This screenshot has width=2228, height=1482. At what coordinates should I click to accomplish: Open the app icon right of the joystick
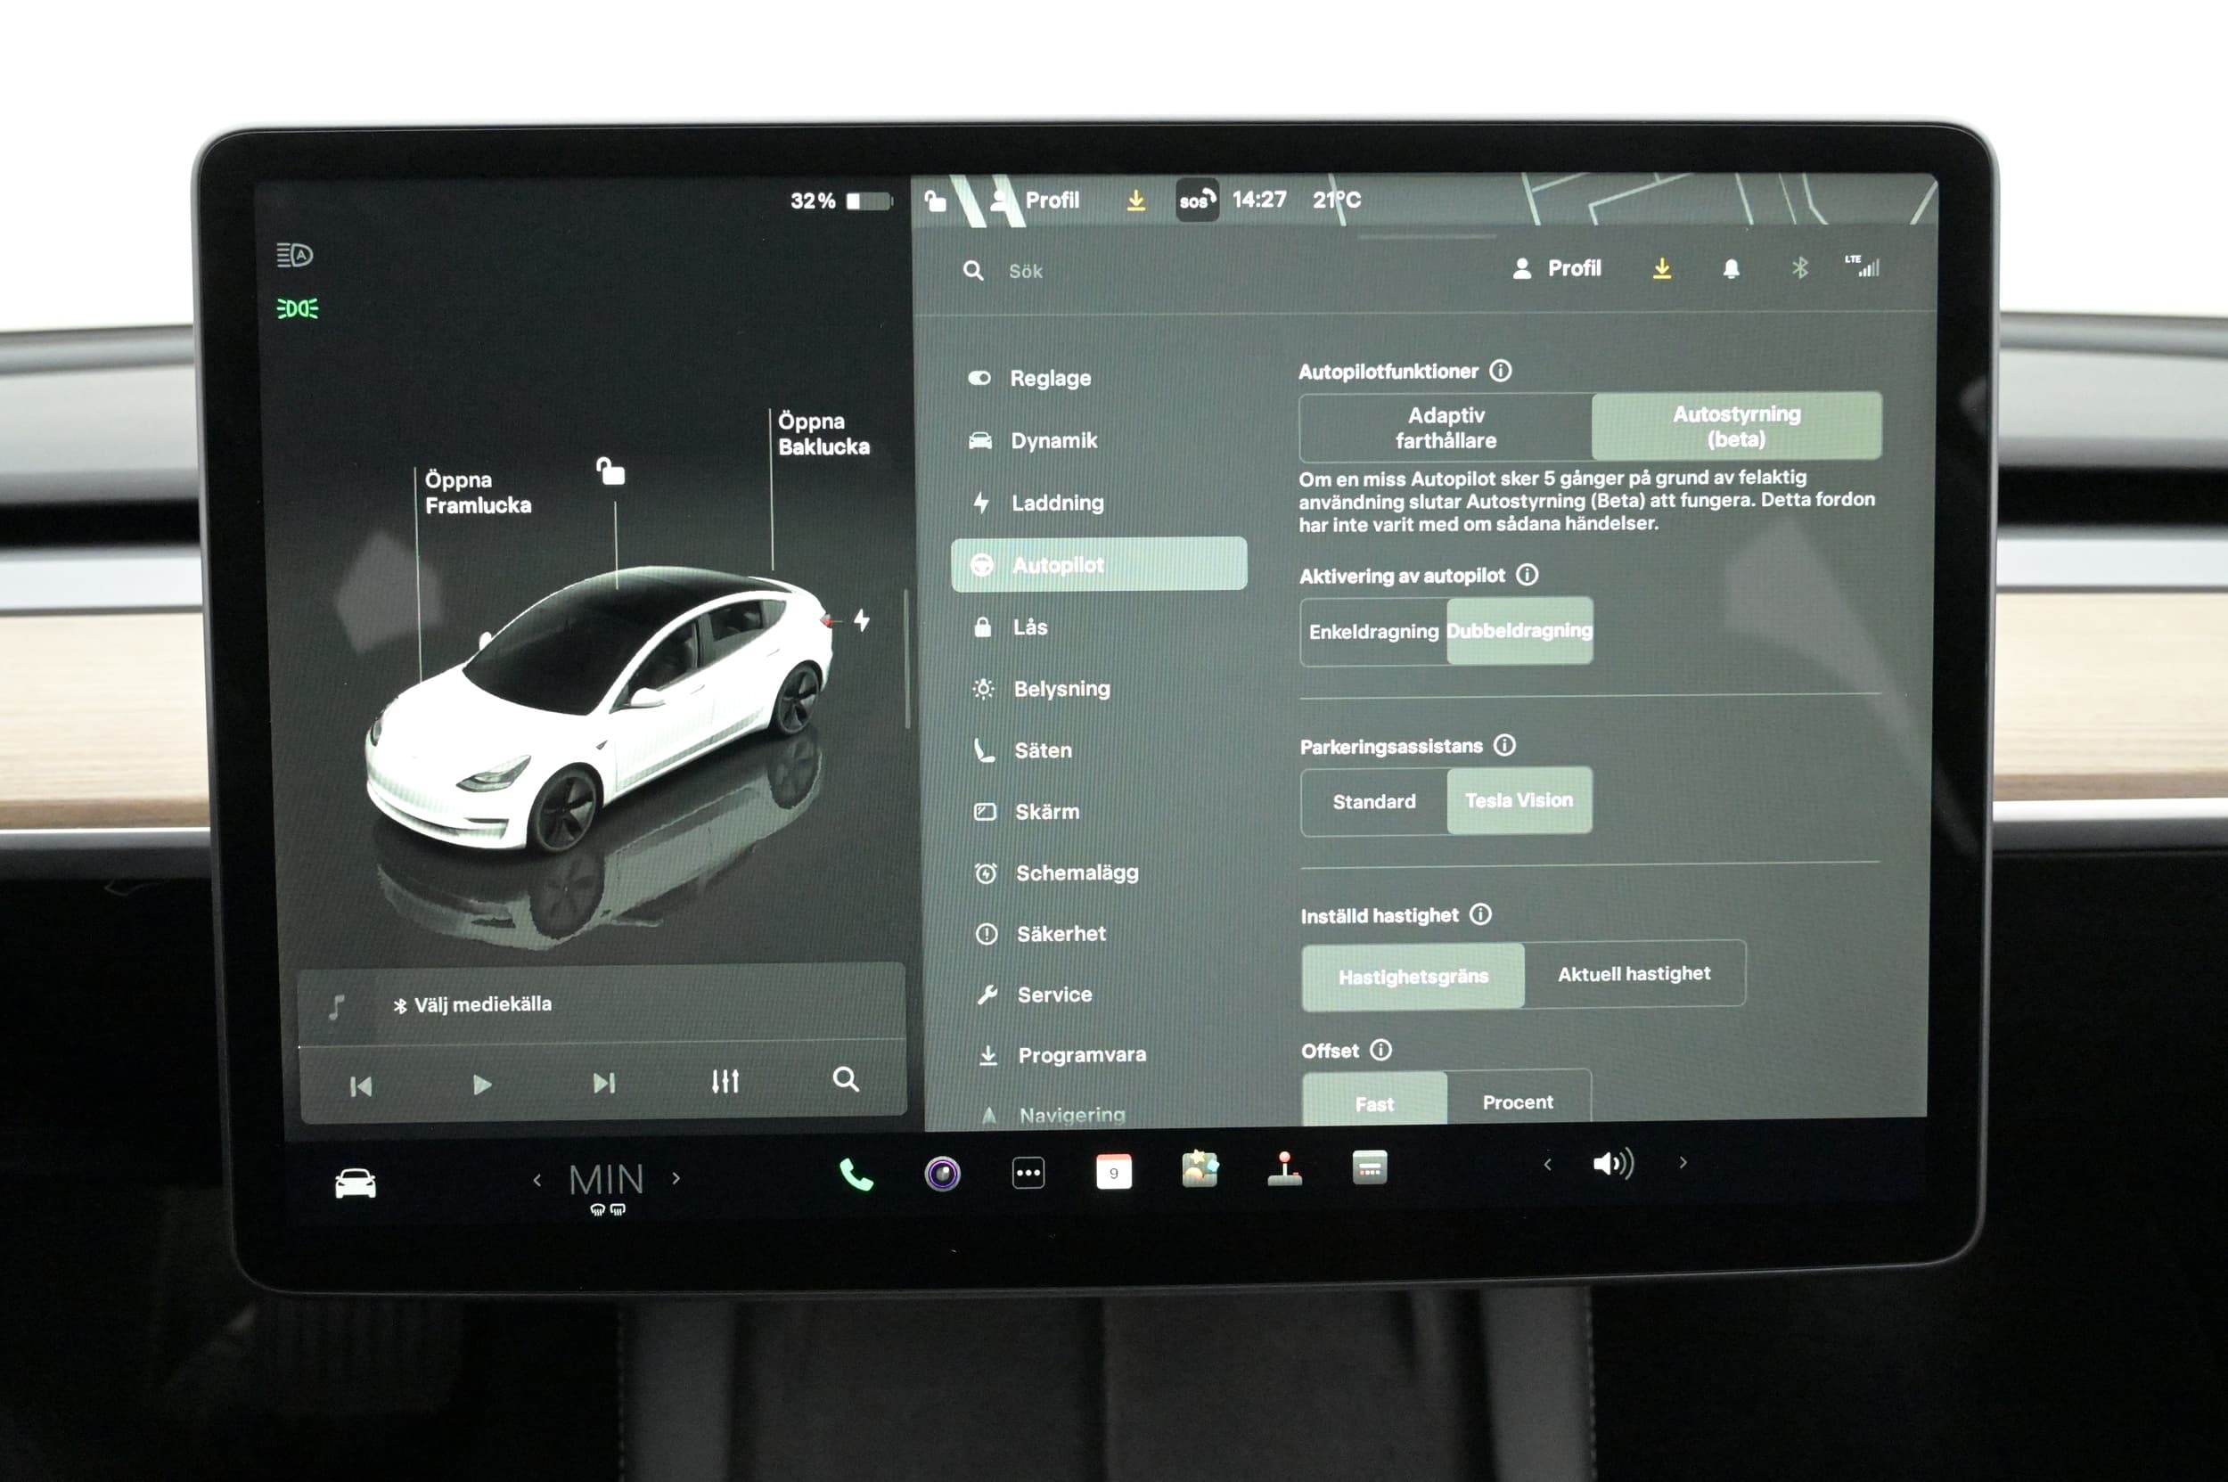tap(1370, 1167)
